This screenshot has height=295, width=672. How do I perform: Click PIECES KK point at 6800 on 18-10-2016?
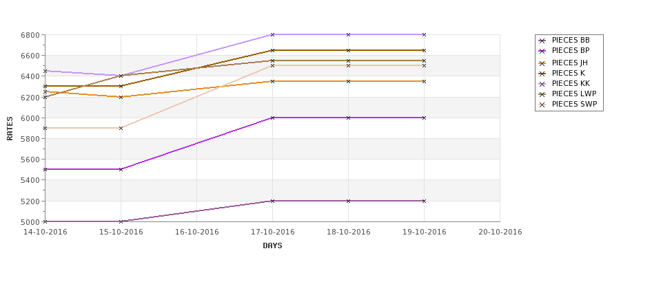[x=349, y=34]
